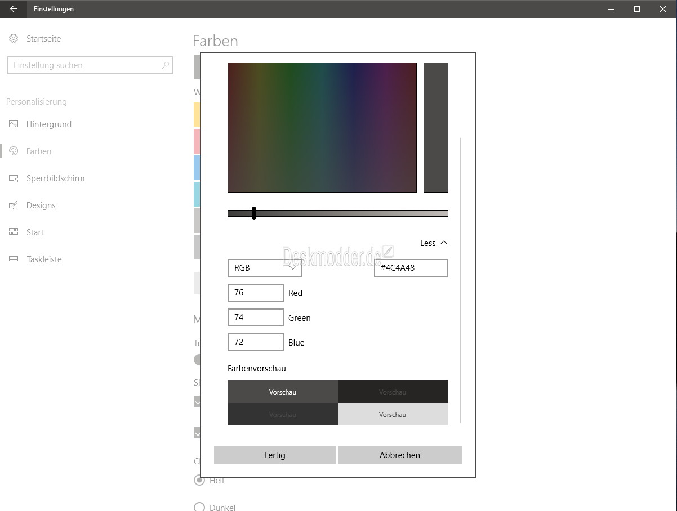Screen dimensions: 677x511
Task: Click the Blue value input field
Action: pyautogui.click(x=255, y=342)
